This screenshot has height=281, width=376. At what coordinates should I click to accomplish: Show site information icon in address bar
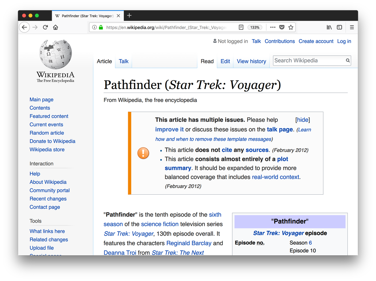94,27
